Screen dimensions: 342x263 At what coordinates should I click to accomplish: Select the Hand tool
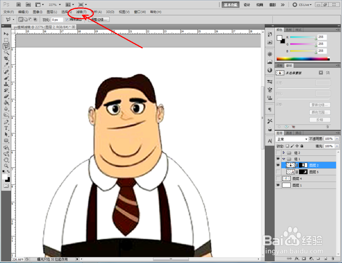[6, 160]
